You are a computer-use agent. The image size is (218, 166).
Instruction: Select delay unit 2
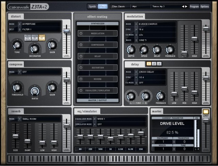pyautogui.click(x=154, y=64)
